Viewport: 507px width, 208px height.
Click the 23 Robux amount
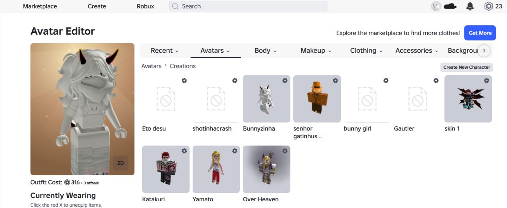(499, 6)
